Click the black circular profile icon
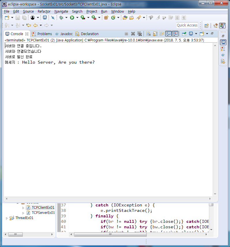Screen dimensions: 230x247 tap(33, 18)
